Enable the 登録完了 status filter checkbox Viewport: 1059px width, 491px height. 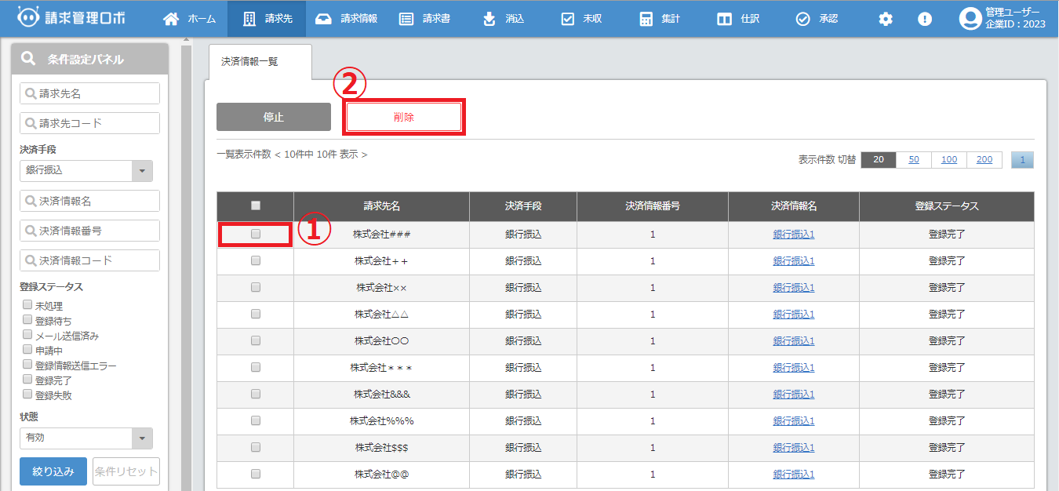coord(27,380)
